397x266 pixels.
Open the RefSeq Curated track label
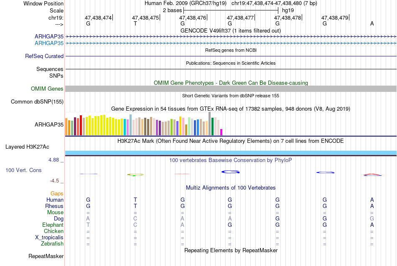pyautogui.click(x=44, y=56)
